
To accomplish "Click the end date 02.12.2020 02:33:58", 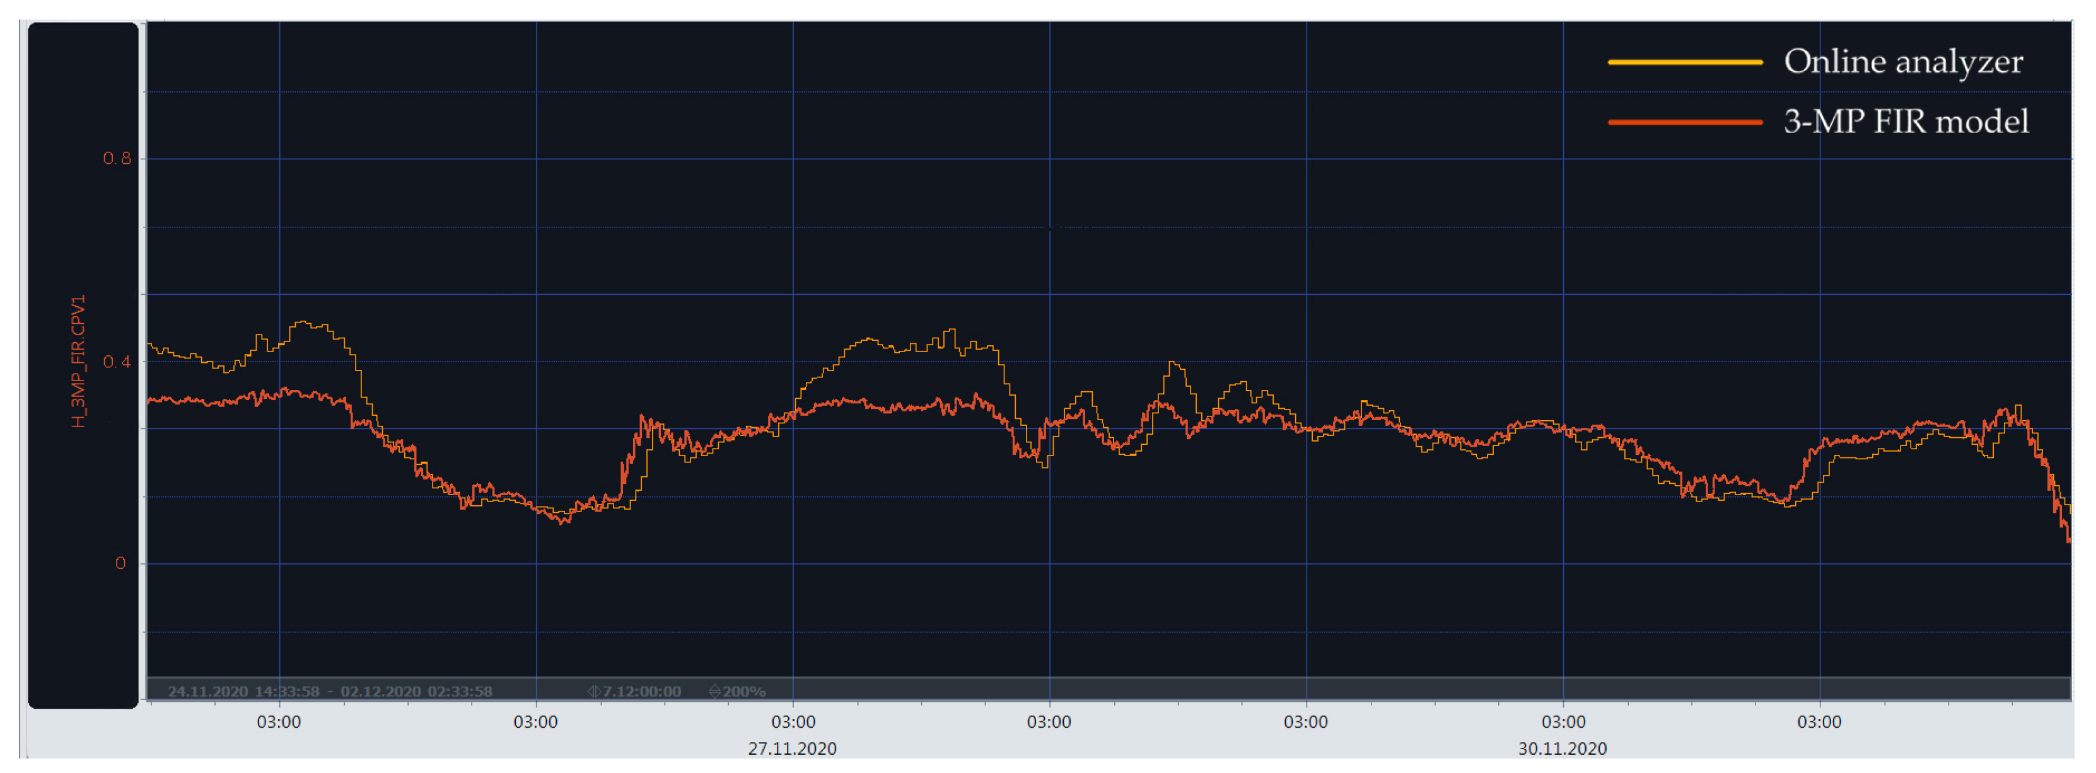I will 416,692.
